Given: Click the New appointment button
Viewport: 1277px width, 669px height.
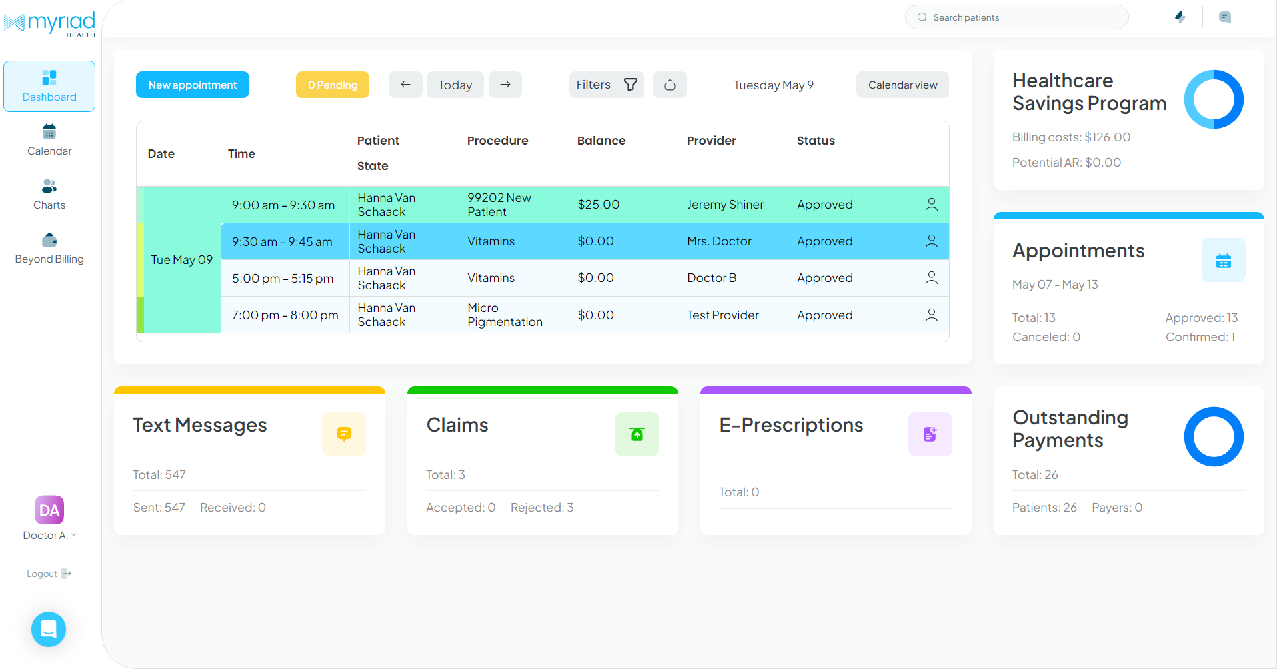Looking at the screenshot, I should coord(192,85).
